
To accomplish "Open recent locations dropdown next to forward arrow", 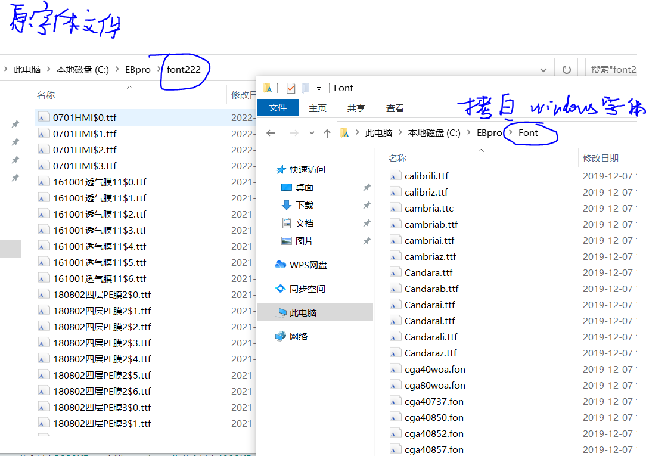I will click(x=311, y=134).
